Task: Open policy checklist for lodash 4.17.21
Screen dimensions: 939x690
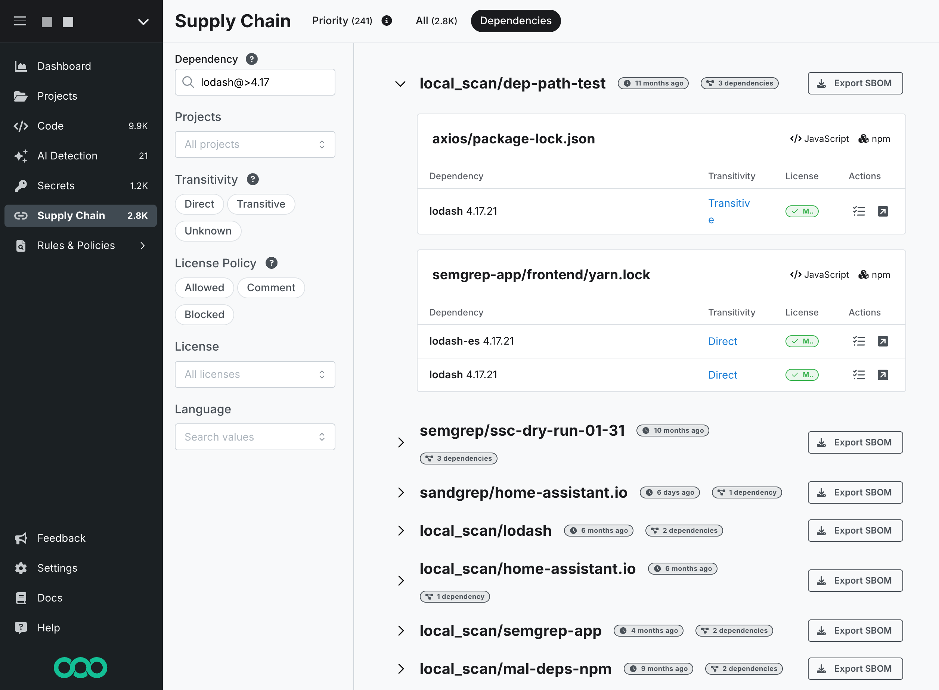Action: click(859, 211)
